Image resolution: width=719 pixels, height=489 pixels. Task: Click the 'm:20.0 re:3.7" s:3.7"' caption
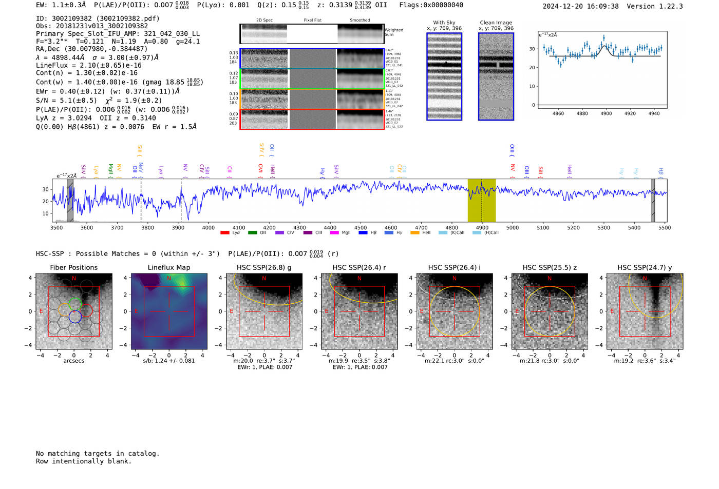(x=264, y=361)
